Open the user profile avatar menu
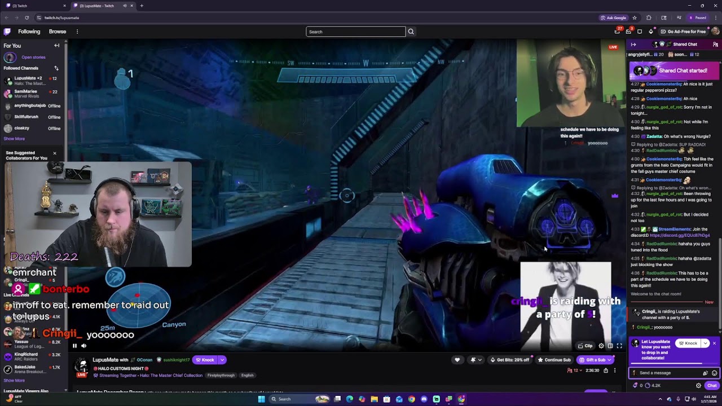 point(715,32)
